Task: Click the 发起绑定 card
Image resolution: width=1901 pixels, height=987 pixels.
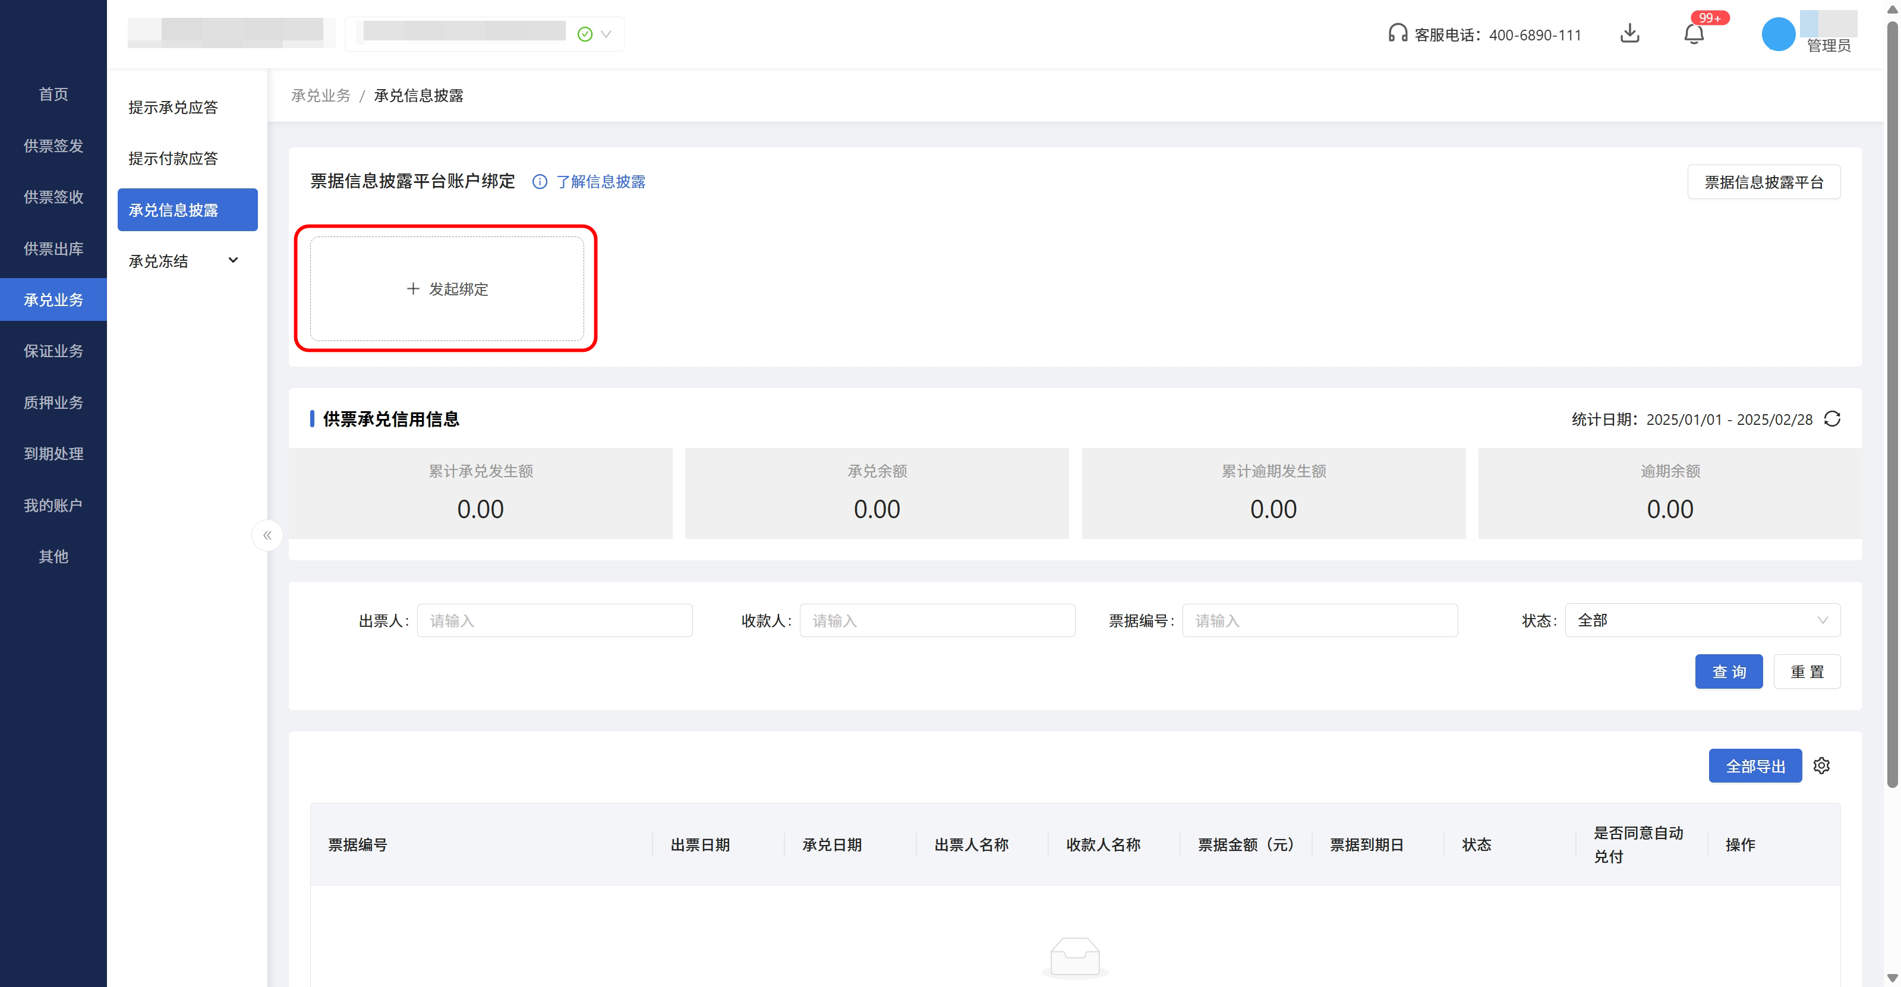Action: click(446, 288)
